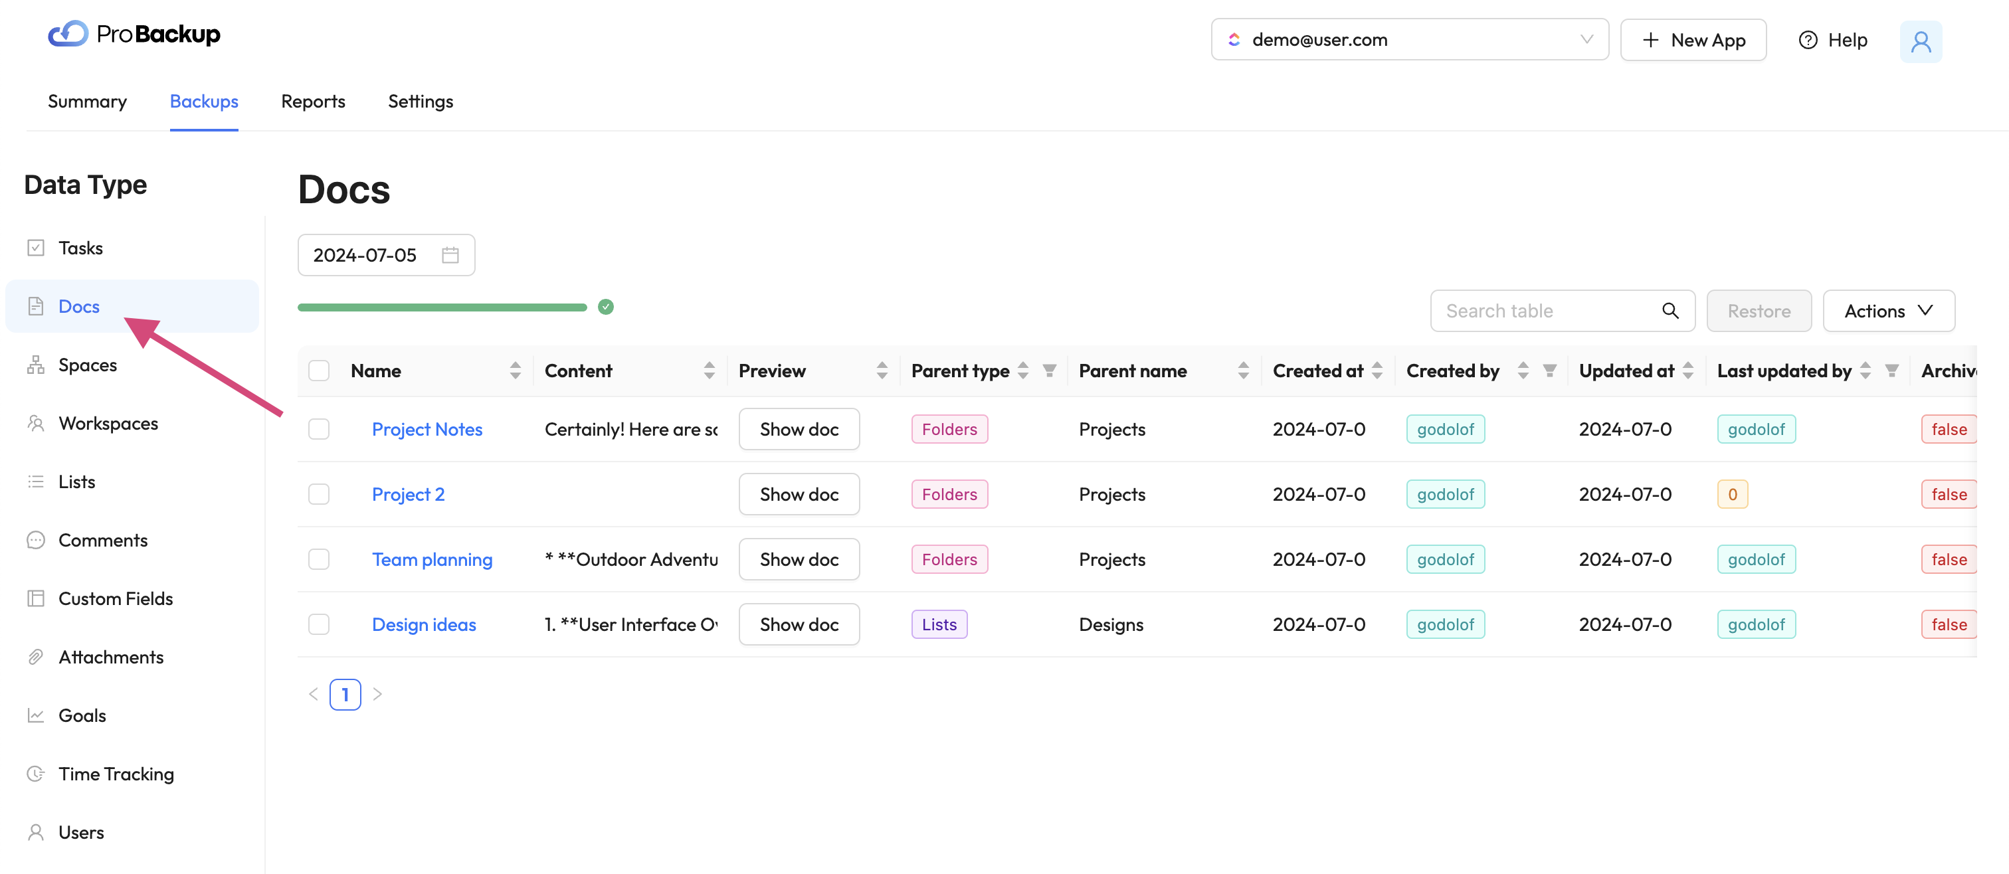Toggle the select-all checkbox in header
This screenshot has width=2009, height=874.
[319, 371]
